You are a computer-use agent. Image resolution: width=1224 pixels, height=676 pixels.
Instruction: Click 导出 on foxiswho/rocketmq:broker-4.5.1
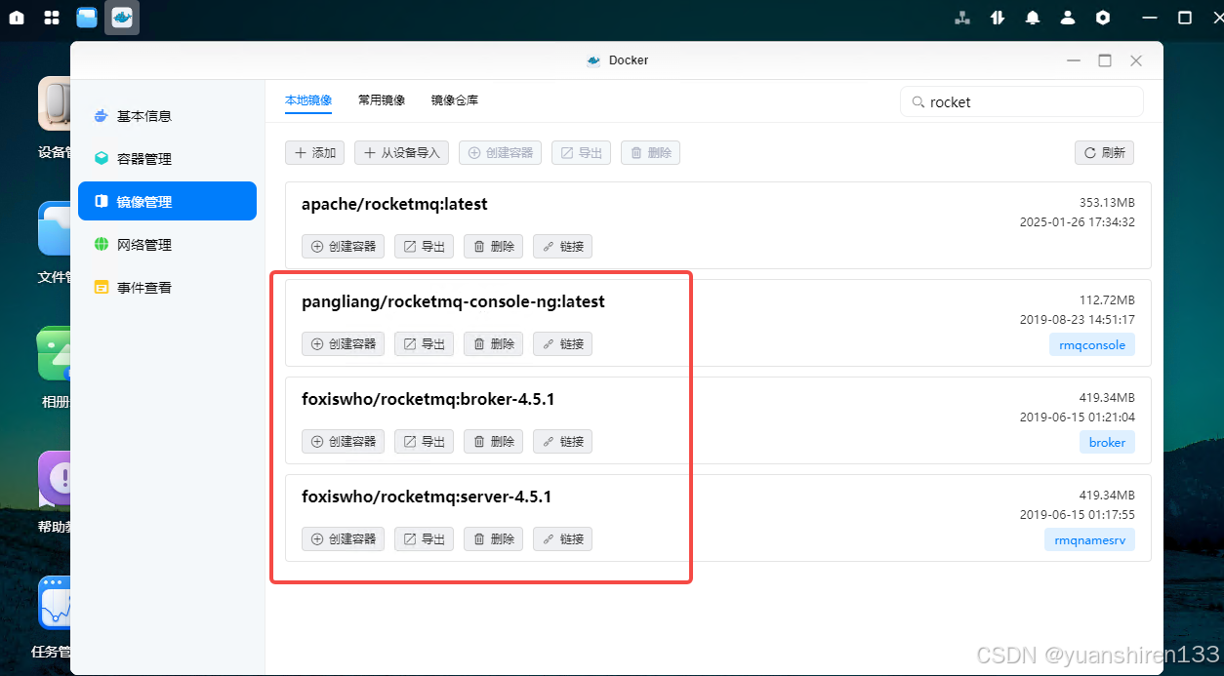coord(424,441)
